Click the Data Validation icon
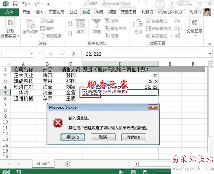The image size is (214, 174). [148, 36]
